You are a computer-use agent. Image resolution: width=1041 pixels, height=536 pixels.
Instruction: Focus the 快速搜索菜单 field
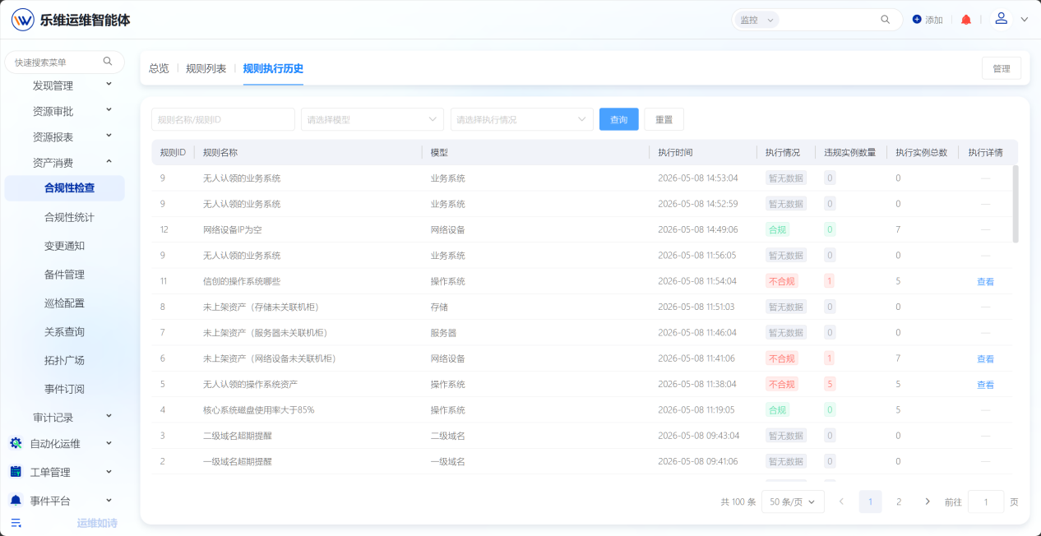click(65, 62)
